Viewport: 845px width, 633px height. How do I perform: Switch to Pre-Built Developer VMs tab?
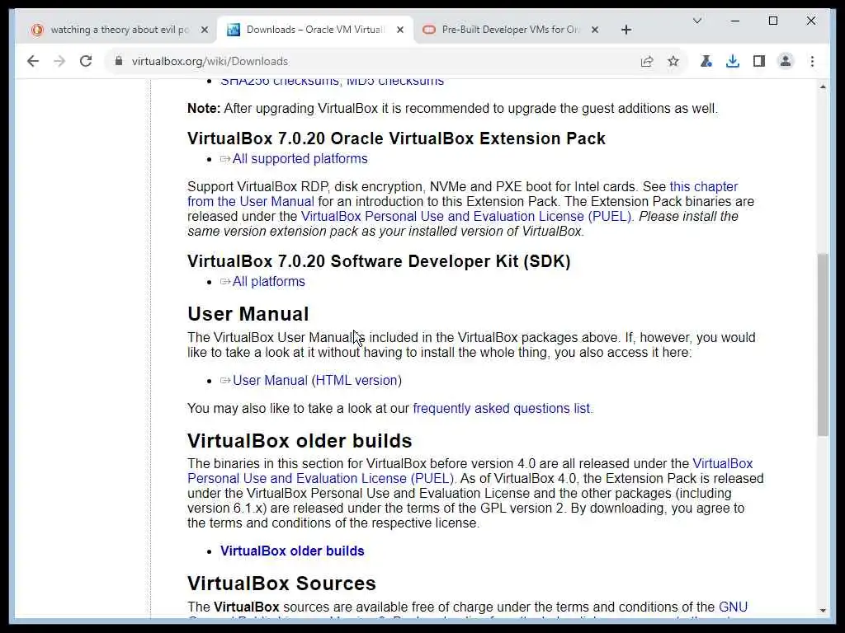(510, 30)
